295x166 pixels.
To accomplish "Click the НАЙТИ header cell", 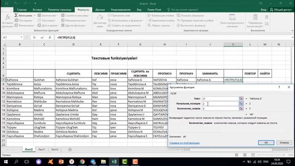I will (x=265, y=74).
